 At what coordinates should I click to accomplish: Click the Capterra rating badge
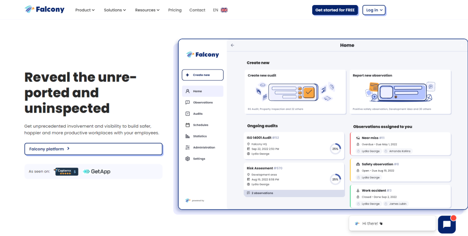pos(66,172)
